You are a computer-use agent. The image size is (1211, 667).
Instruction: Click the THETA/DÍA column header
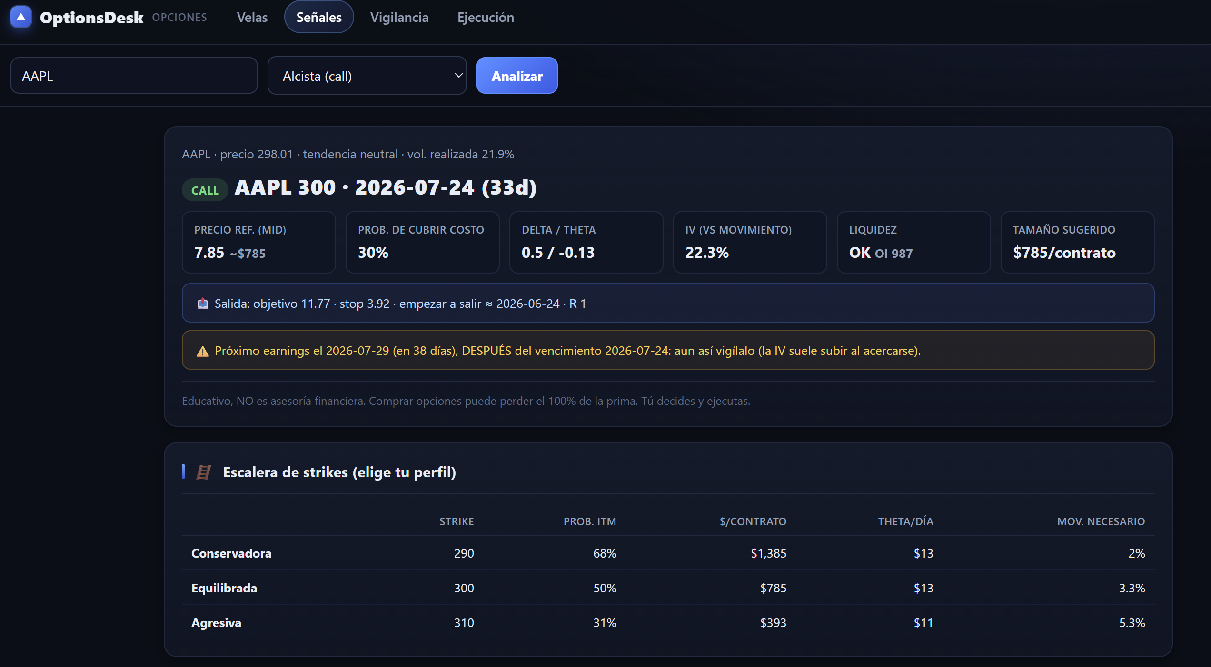click(906, 521)
